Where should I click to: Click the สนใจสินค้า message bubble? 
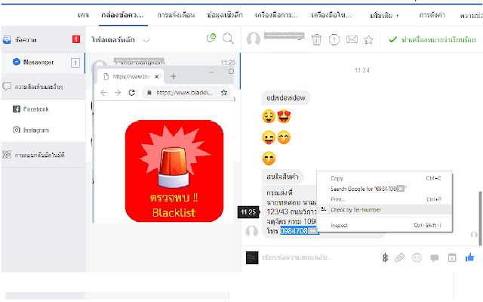pos(282,177)
